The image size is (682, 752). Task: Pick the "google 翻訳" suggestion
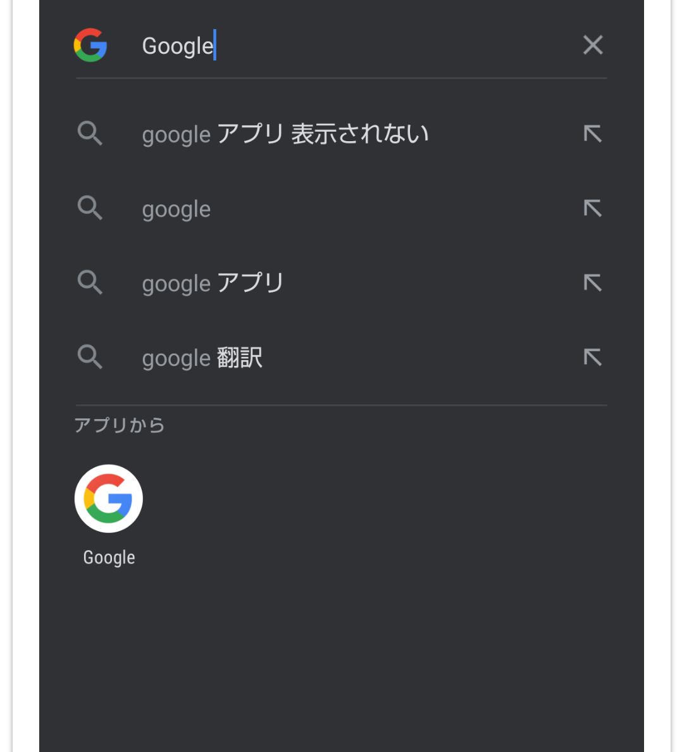click(x=202, y=358)
